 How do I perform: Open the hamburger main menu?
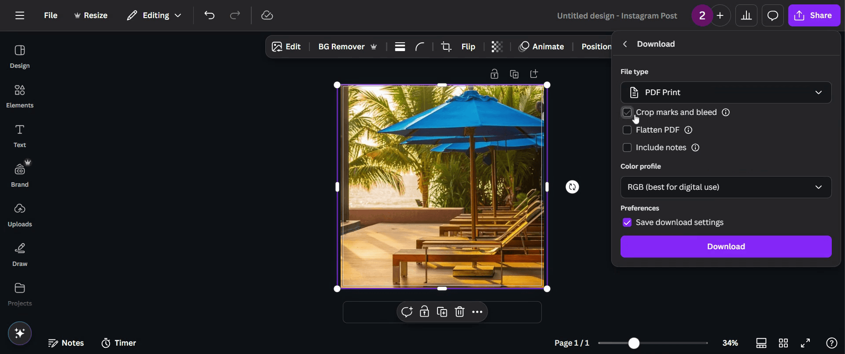pos(19,15)
